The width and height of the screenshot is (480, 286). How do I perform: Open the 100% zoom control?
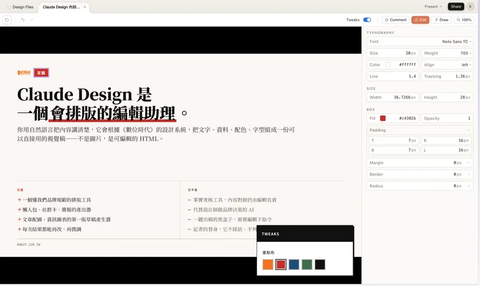[464, 20]
